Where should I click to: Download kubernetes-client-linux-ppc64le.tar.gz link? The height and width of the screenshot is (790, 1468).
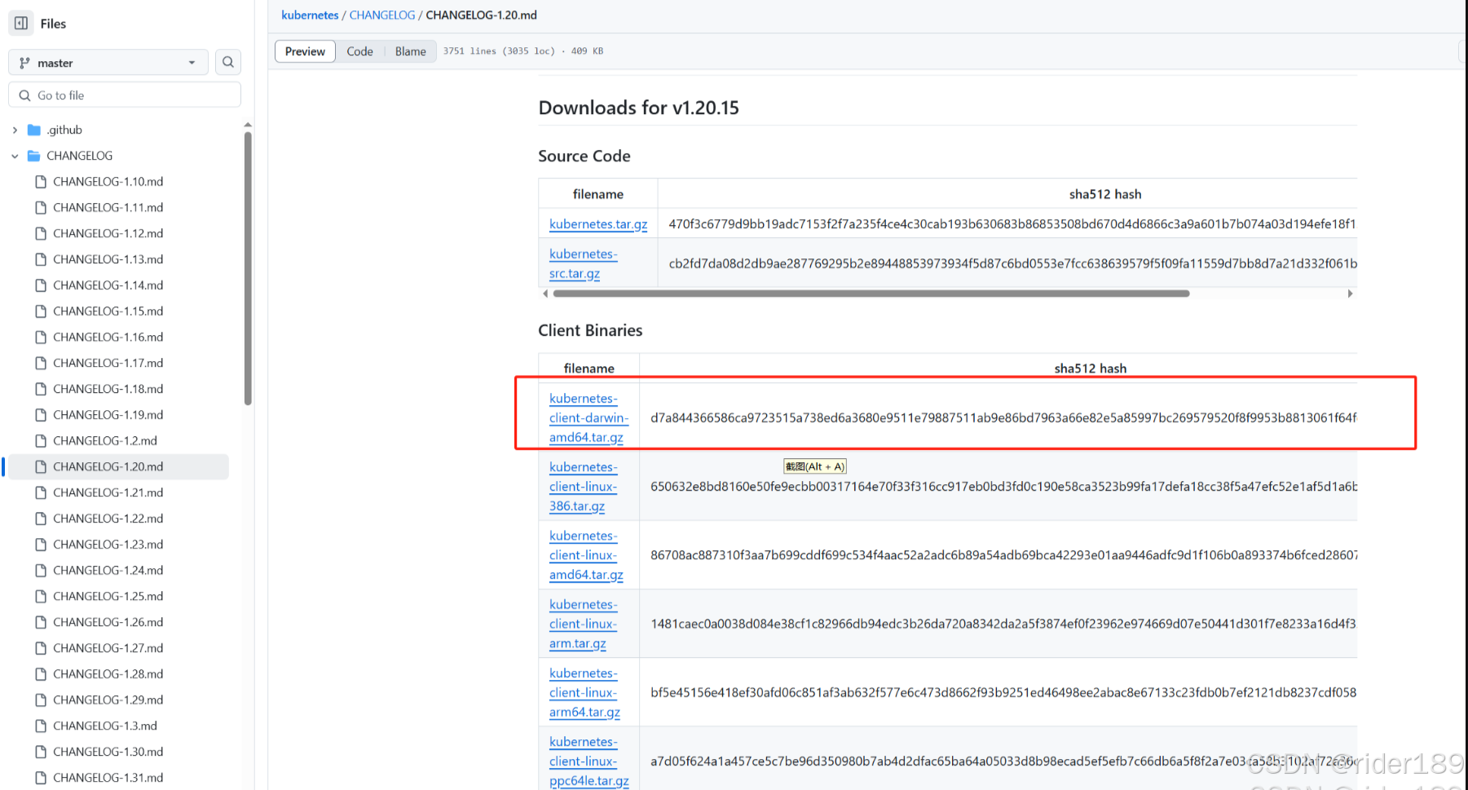589,761
